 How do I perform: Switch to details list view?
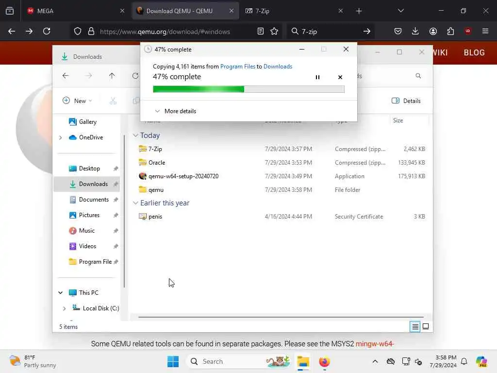[415, 326]
